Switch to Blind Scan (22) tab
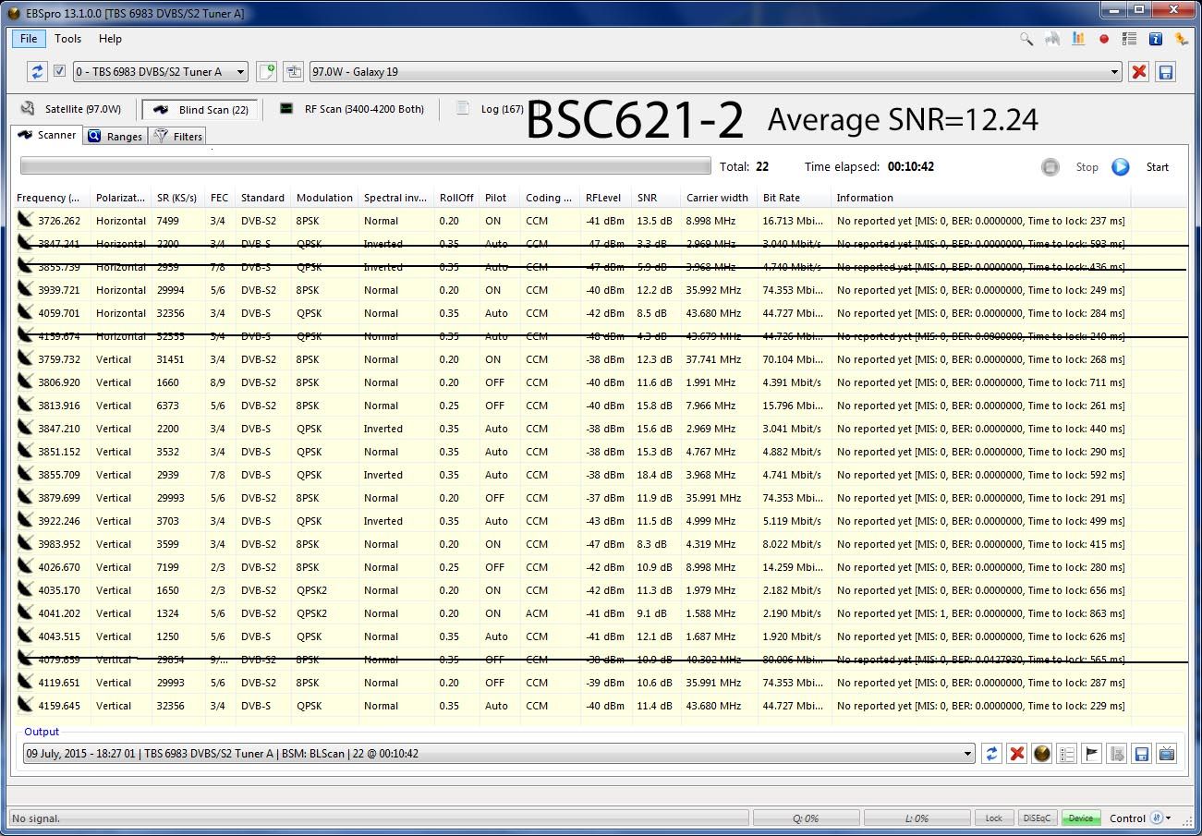This screenshot has width=1202, height=836. 200,109
